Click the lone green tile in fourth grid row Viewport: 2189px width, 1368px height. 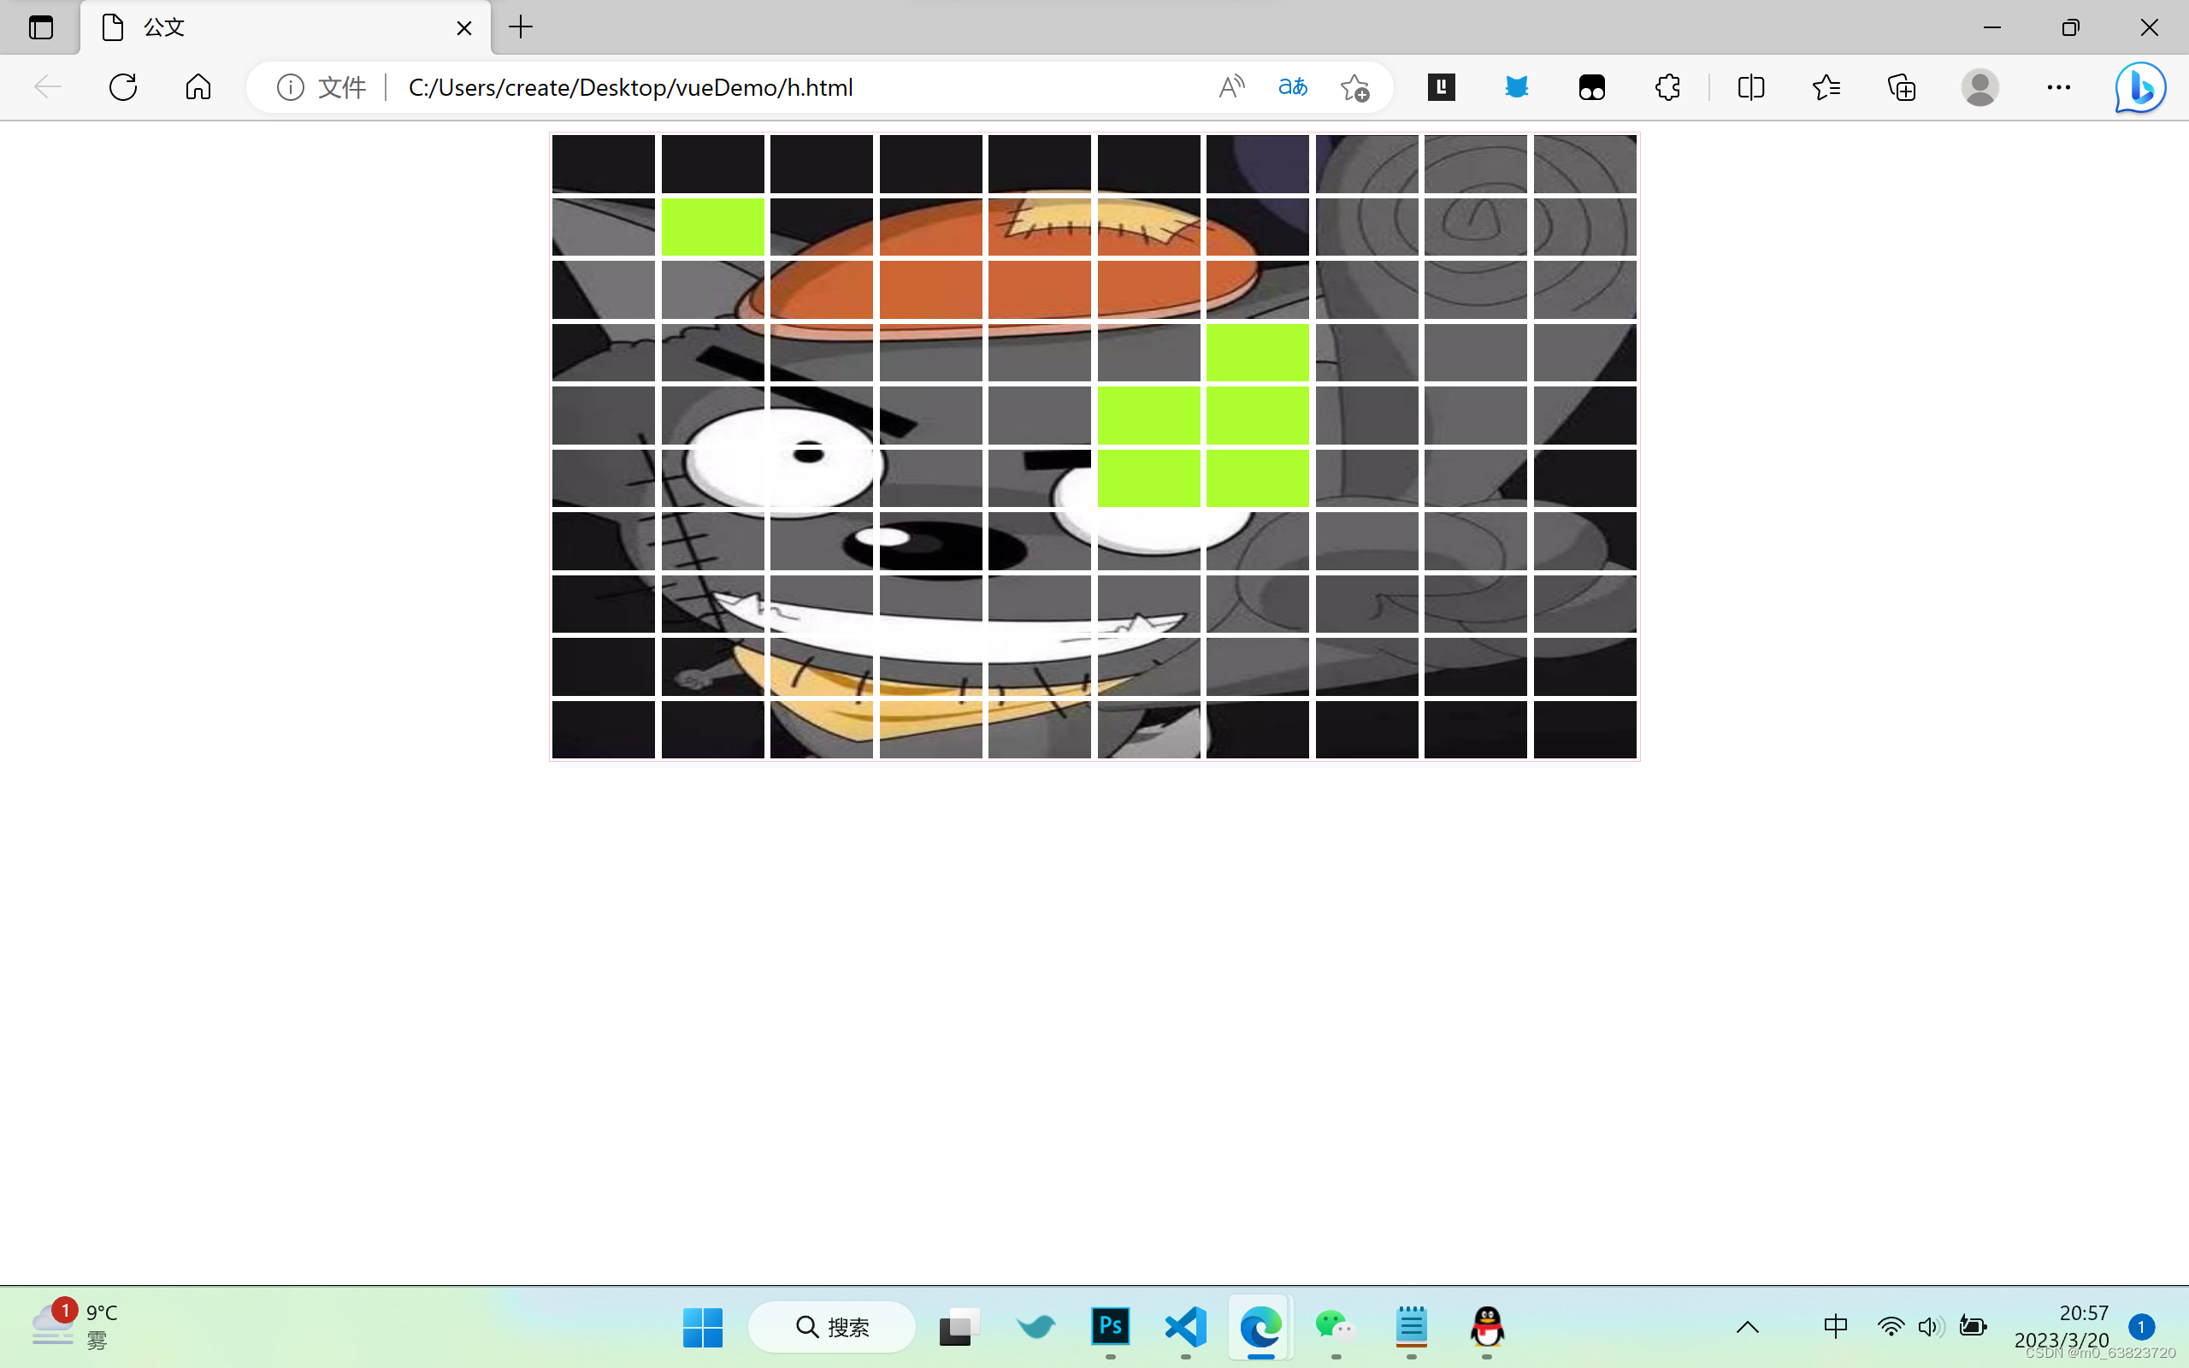[x=1257, y=352]
